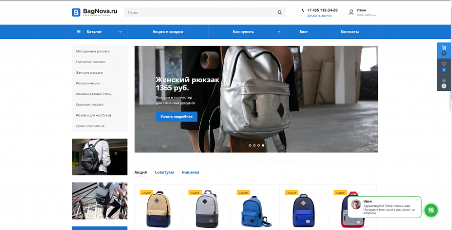Expand the Каталог dropdown arrow
The width and height of the screenshot is (452, 230).
(x=121, y=32)
